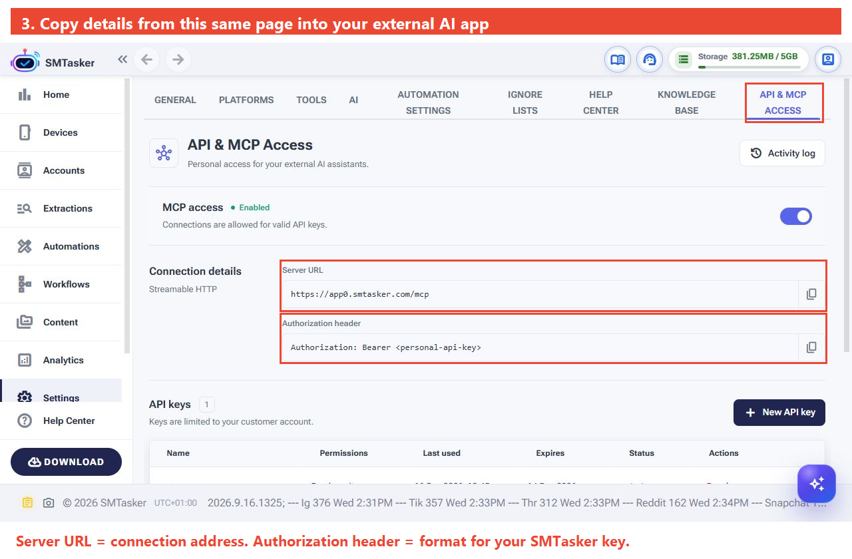
Task: Switch to the AUTOMATION SETTINGS tab
Action: tap(428, 102)
